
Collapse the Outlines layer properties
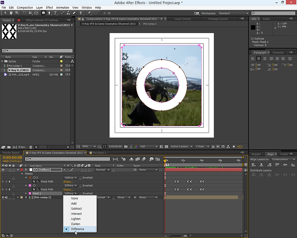tap(18, 170)
